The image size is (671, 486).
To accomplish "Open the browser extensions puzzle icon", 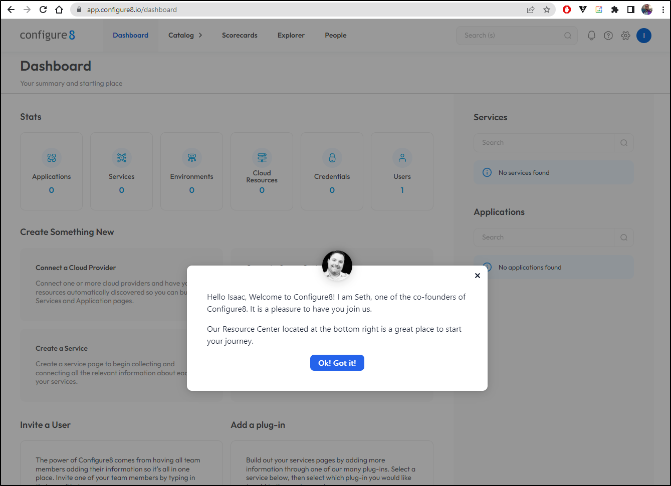I will [x=615, y=10].
